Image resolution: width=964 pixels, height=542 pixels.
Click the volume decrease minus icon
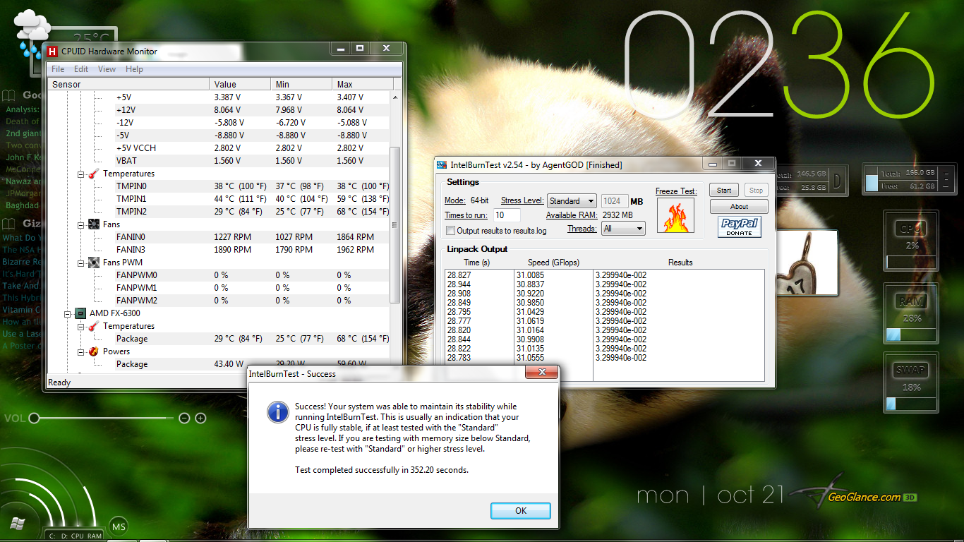[x=184, y=418]
